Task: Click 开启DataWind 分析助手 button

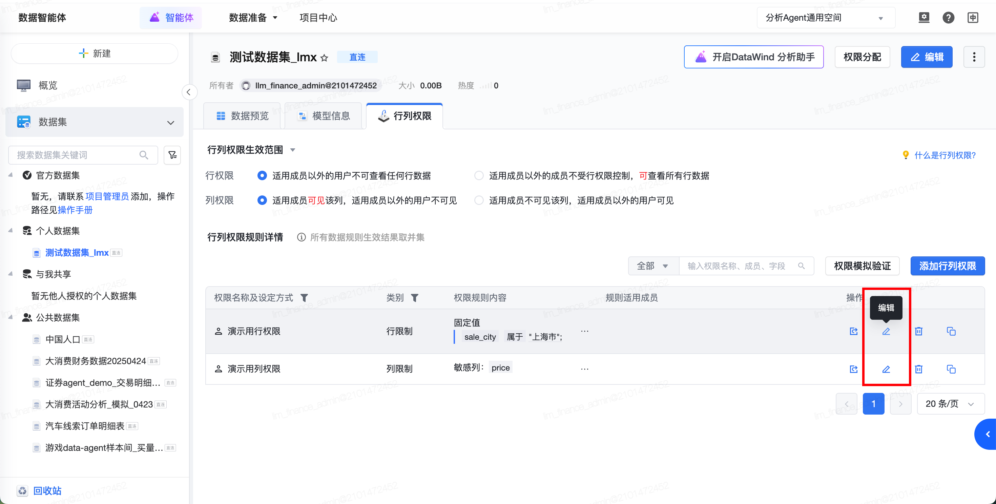Action: point(753,57)
